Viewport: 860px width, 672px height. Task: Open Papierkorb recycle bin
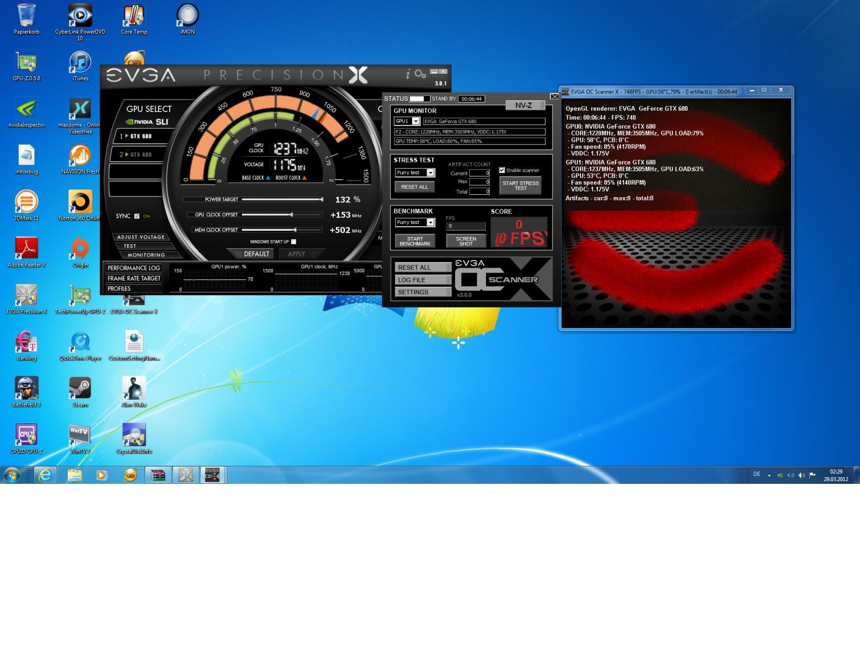pos(26,20)
